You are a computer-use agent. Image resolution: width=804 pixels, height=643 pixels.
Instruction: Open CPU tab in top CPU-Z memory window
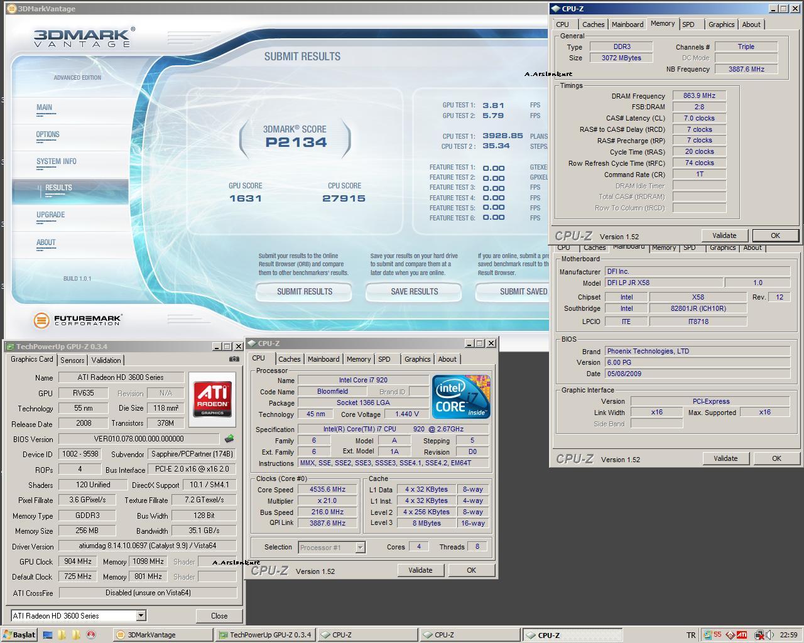pyautogui.click(x=563, y=24)
